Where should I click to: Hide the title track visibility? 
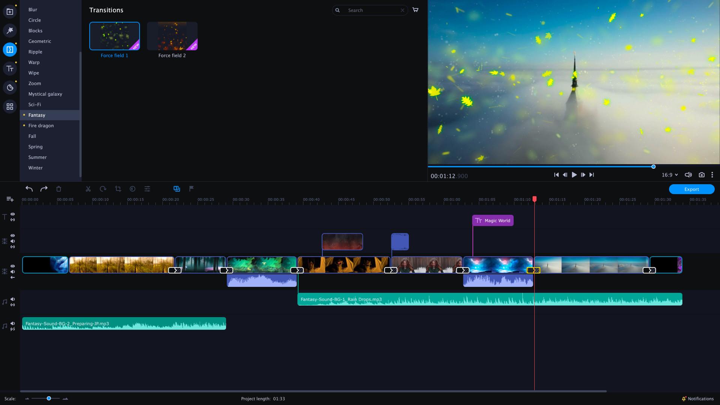click(x=12, y=214)
